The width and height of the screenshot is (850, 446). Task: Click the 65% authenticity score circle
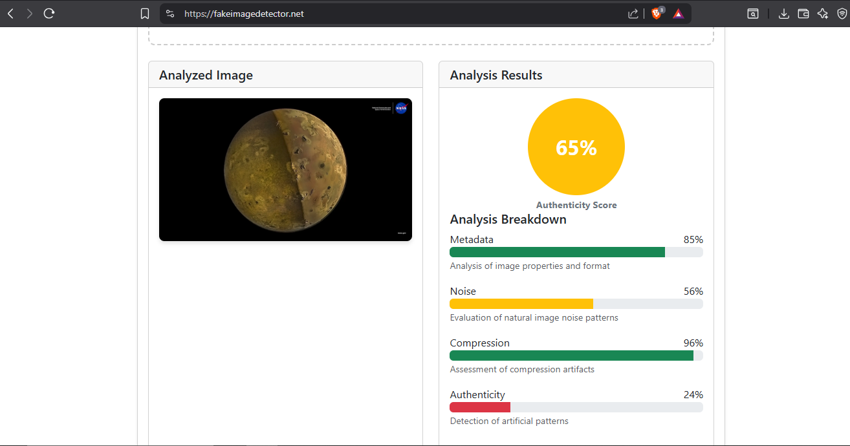(x=576, y=147)
